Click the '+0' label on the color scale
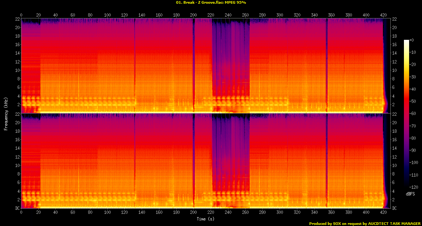The height and width of the screenshot is (226, 422). click(412, 40)
